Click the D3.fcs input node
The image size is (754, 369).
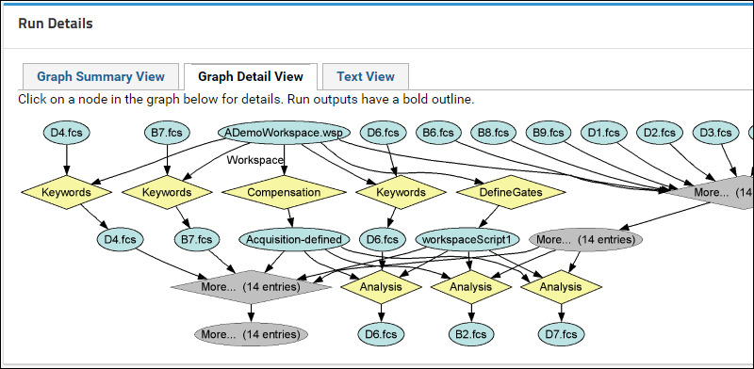click(x=715, y=133)
